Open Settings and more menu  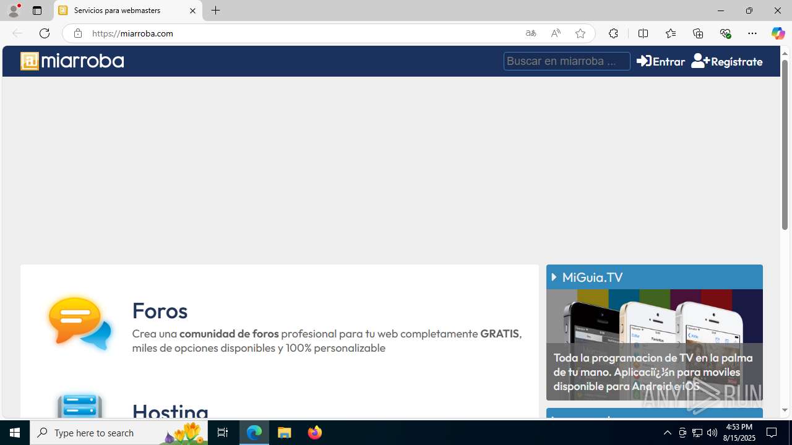point(752,33)
